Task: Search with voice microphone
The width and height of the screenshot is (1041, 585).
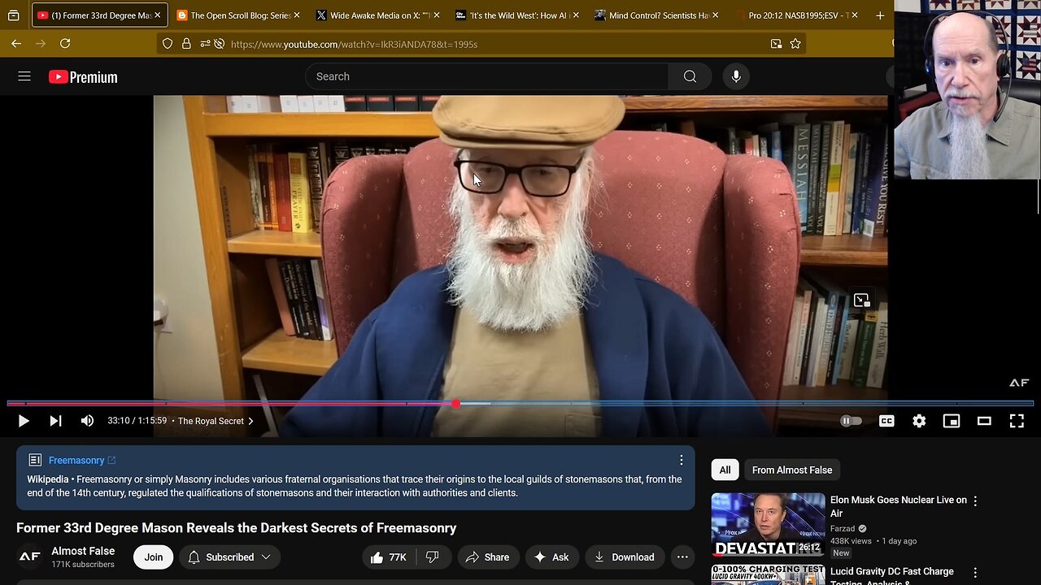Action: click(x=736, y=76)
